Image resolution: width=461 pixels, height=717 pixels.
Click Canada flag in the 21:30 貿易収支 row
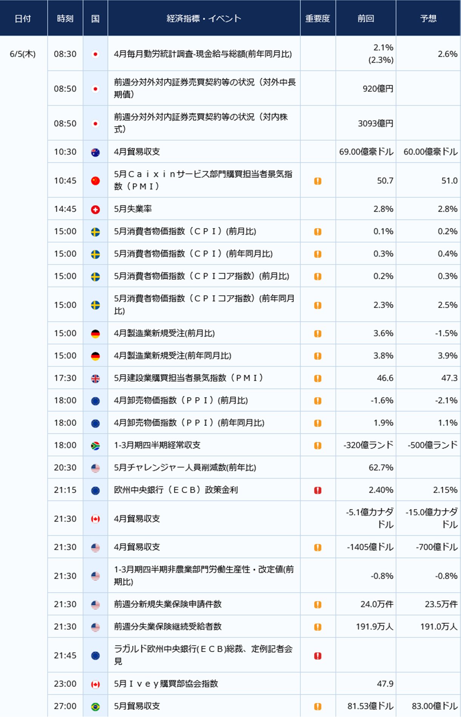coord(95,519)
